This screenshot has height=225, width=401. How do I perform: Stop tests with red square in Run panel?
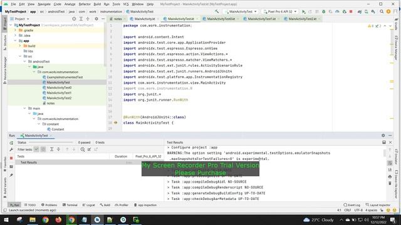point(11,158)
